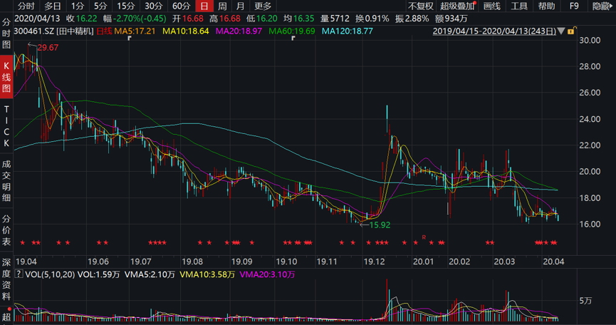Click the 15.92 low price label
The height and width of the screenshot is (325, 616).
379,225
